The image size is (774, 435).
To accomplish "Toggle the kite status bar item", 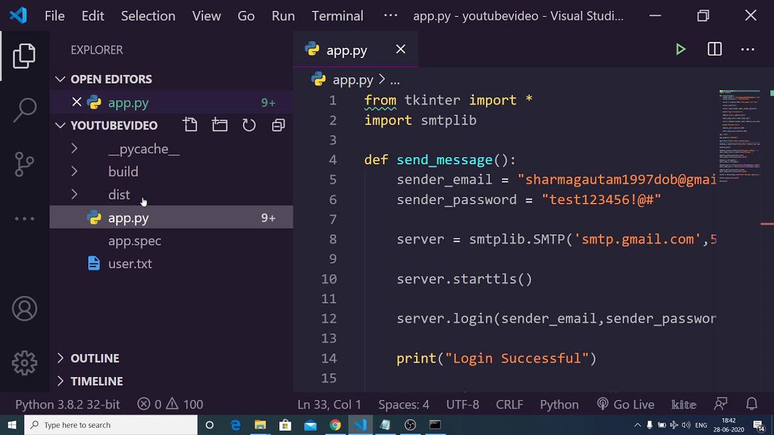I will pos(683,404).
